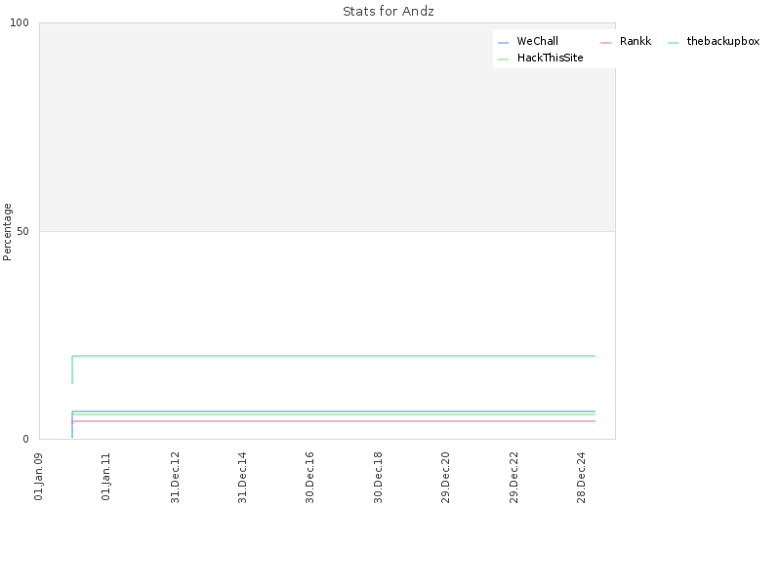Click the y-axis value 100
Screen dimensions: 781x585
(20, 22)
